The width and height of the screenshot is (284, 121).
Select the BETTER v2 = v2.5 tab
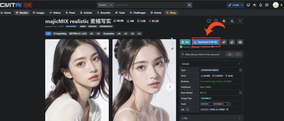pos(78,34)
